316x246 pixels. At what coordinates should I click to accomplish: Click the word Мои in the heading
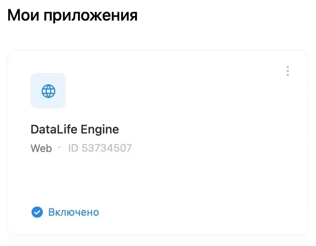pyautogui.click(x=23, y=15)
